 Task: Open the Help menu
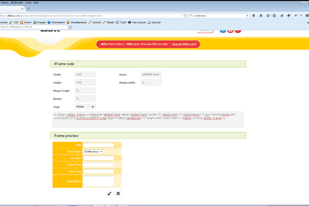pos(36,3)
